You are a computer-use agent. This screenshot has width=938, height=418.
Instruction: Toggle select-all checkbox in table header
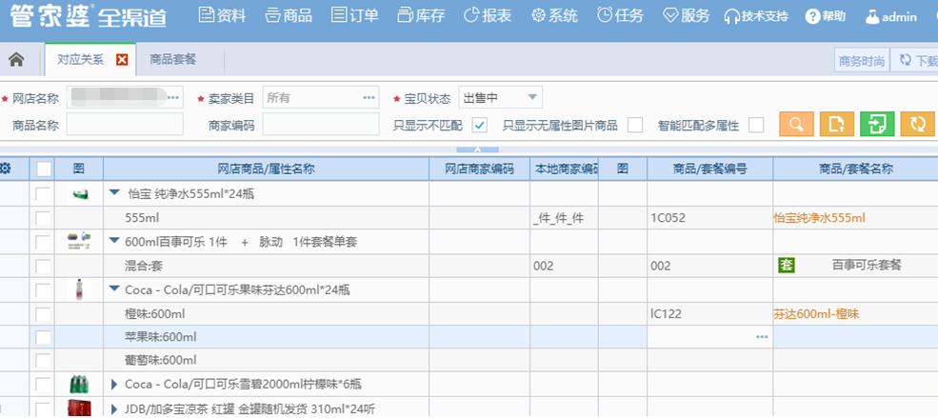tap(44, 169)
